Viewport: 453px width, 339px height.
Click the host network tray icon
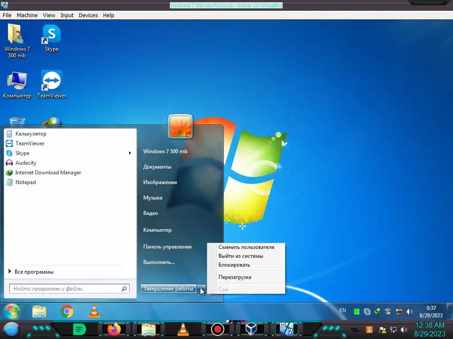393,329
